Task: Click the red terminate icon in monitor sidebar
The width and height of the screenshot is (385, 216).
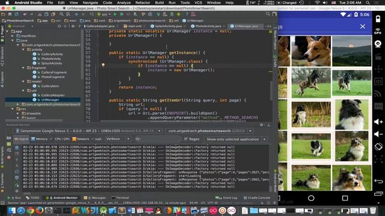Action: coord(9,157)
